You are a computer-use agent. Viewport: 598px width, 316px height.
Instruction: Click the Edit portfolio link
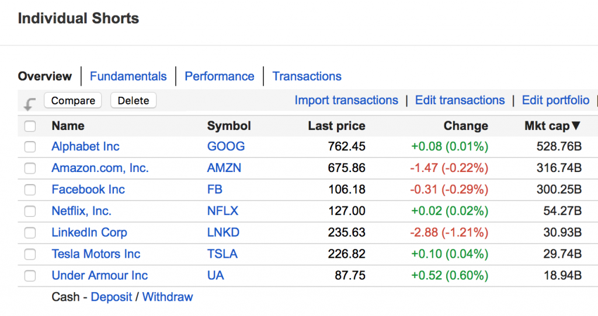pos(556,100)
